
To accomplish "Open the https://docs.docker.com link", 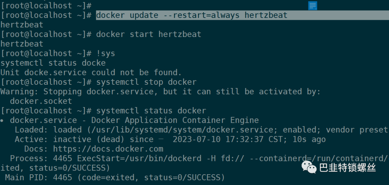I will tap(108, 149).
